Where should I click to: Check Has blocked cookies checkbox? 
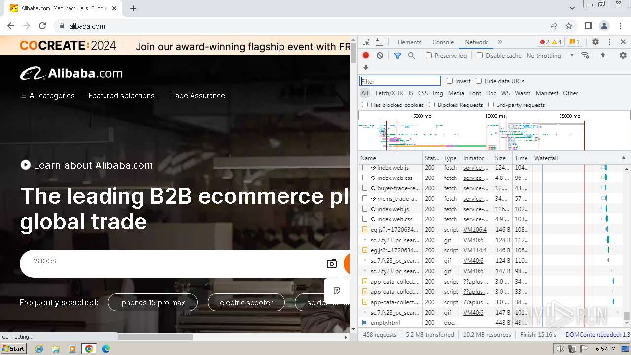click(365, 105)
